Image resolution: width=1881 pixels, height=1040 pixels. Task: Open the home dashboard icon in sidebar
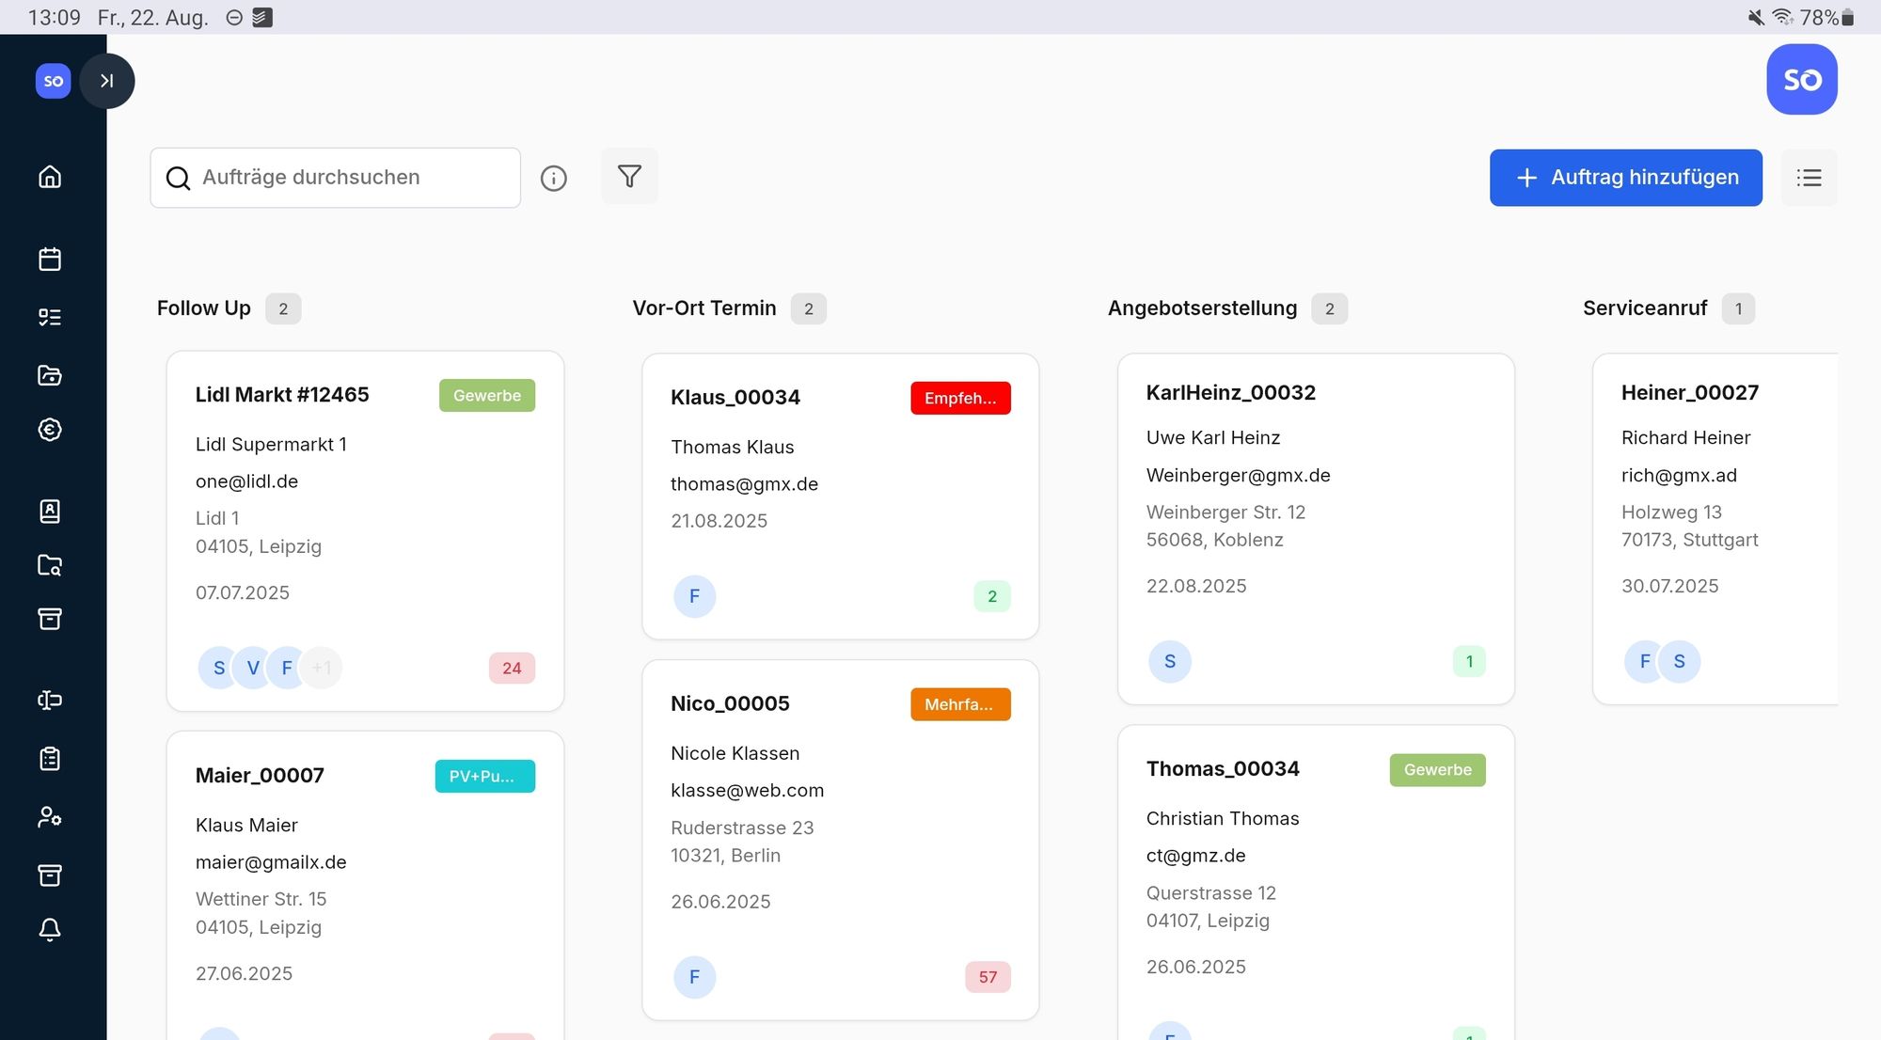[x=50, y=177]
